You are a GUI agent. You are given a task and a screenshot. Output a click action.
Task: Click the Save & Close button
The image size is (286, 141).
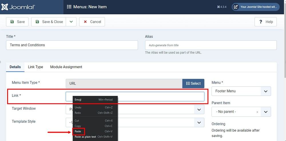click(x=49, y=22)
